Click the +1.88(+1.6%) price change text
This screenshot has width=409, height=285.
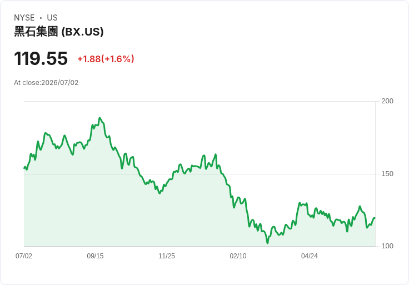pyautogui.click(x=106, y=59)
